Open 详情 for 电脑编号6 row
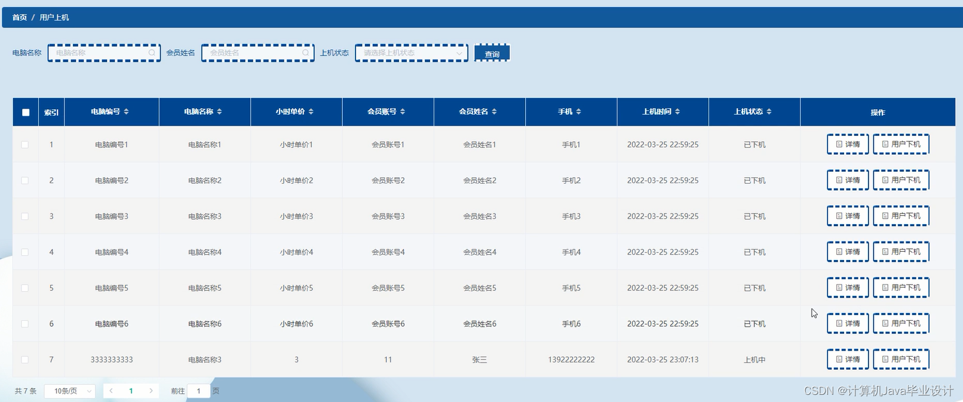Viewport: 963px width, 402px height. coord(848,323)
